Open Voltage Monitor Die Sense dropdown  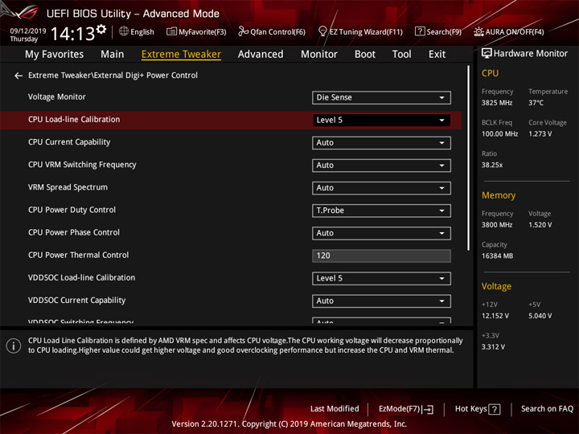381,98
